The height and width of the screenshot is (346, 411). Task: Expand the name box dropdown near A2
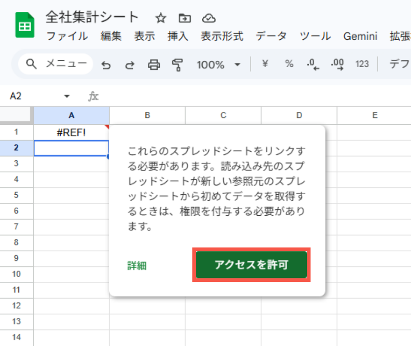pos(67,96)
